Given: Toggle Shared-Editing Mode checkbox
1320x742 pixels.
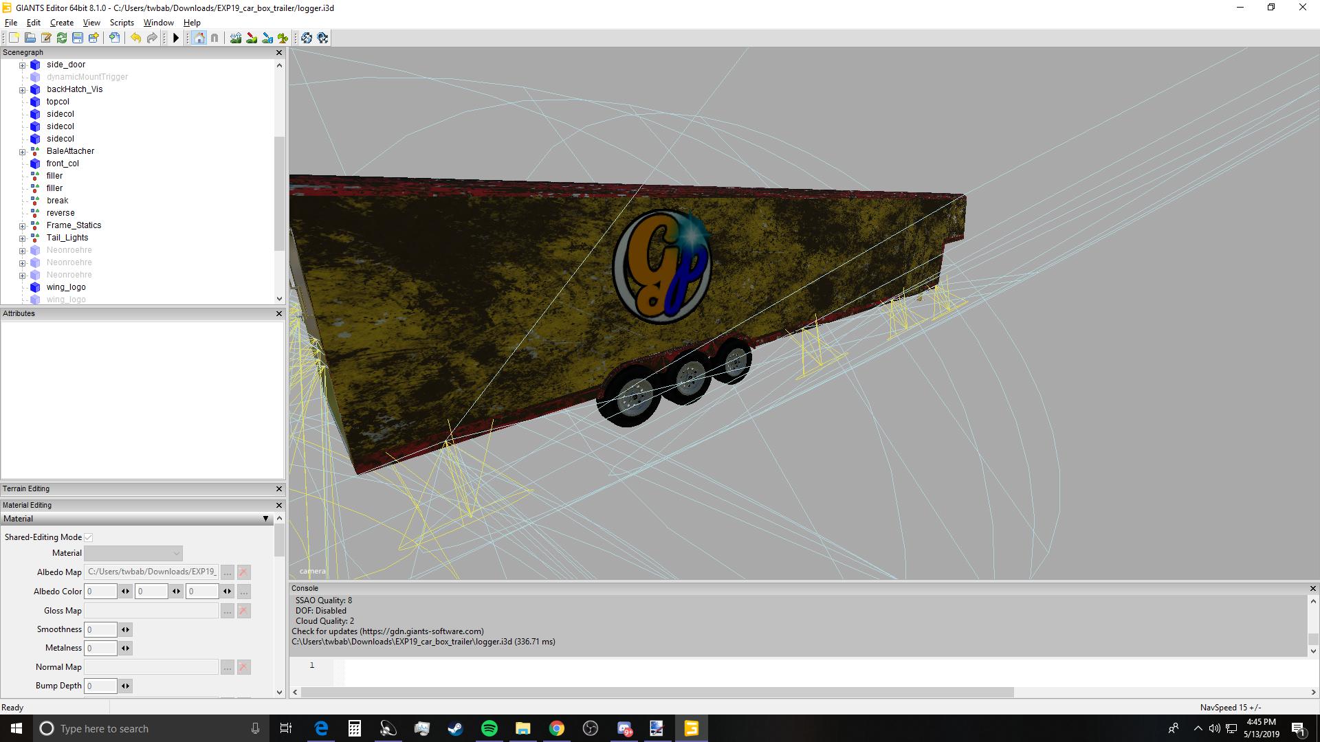Looking at the screenshot, I should pyautogui.click(x=89, y=537).
